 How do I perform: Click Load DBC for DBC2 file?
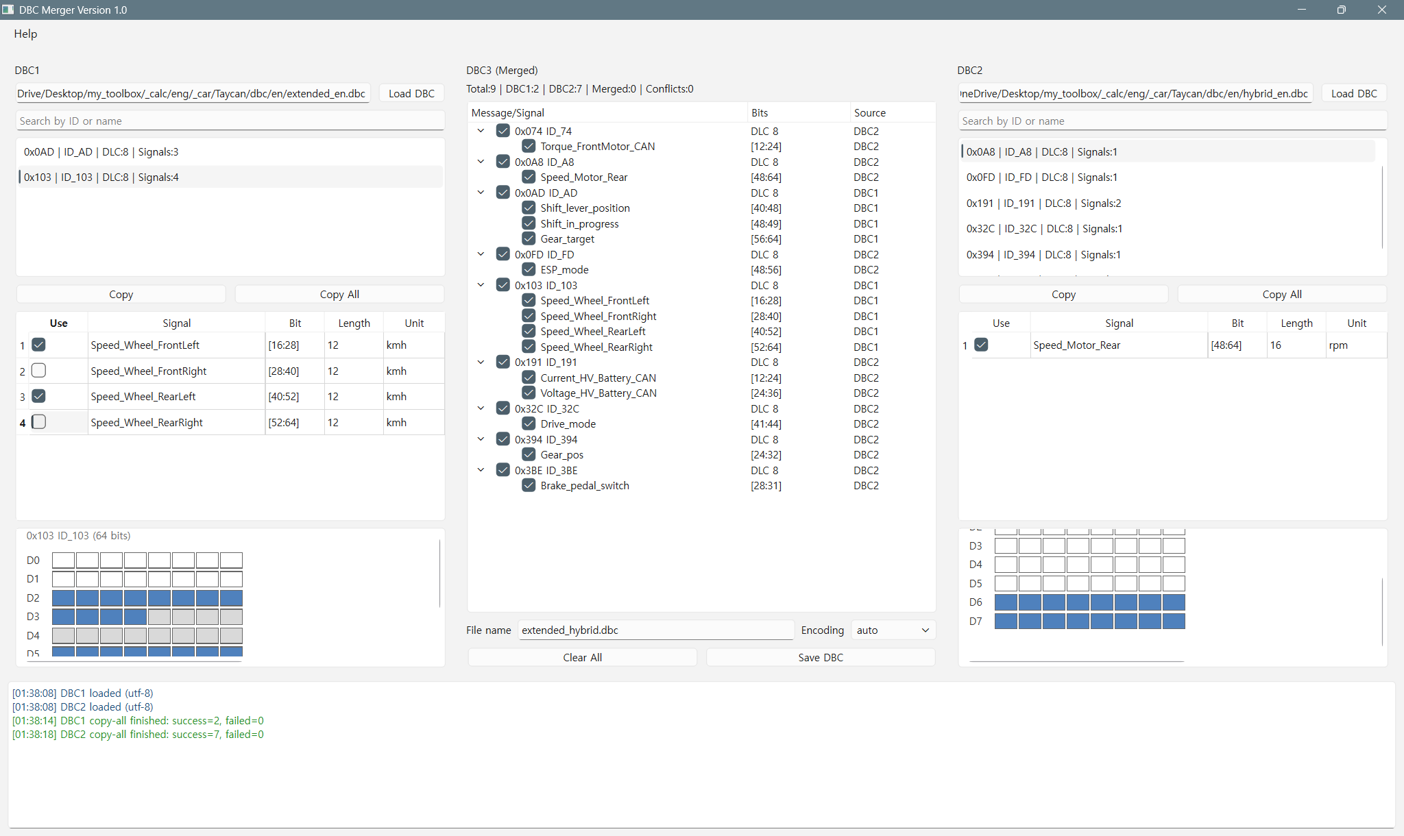tap(1353, 93)
